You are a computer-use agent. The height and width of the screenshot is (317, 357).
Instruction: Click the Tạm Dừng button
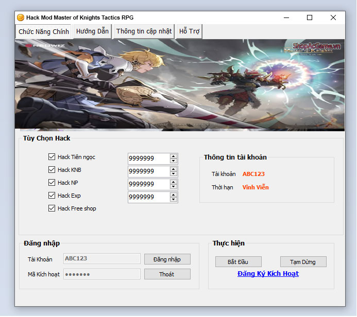click(x=303, y=262)
